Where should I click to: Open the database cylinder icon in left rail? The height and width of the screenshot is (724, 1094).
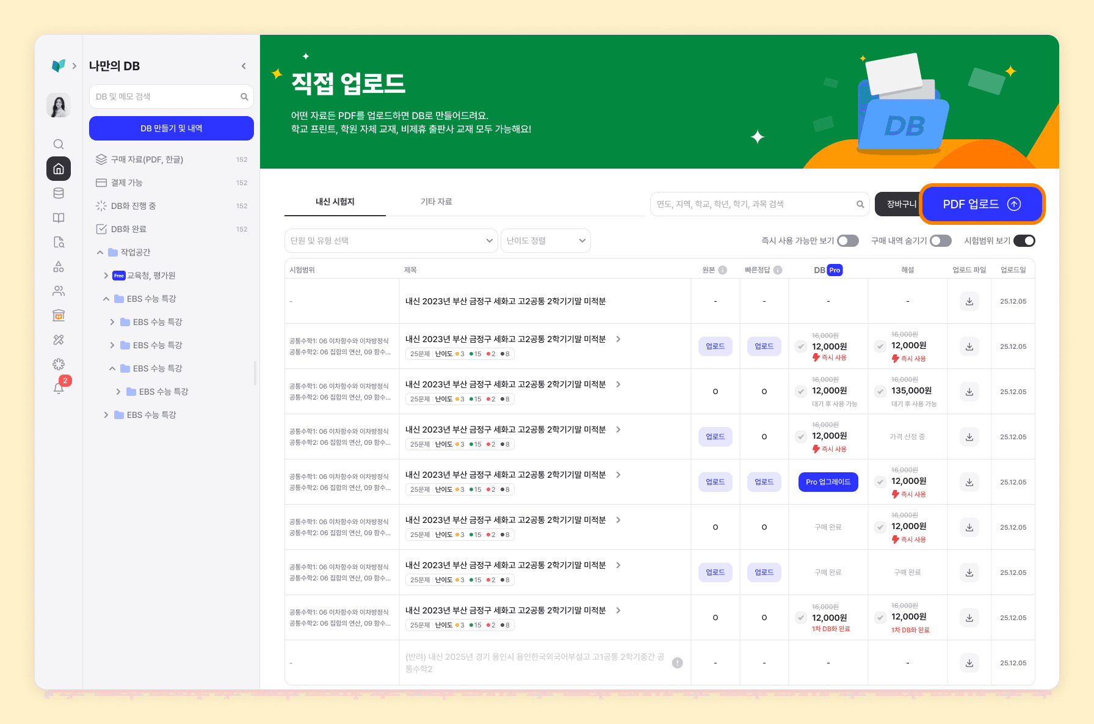59,193
